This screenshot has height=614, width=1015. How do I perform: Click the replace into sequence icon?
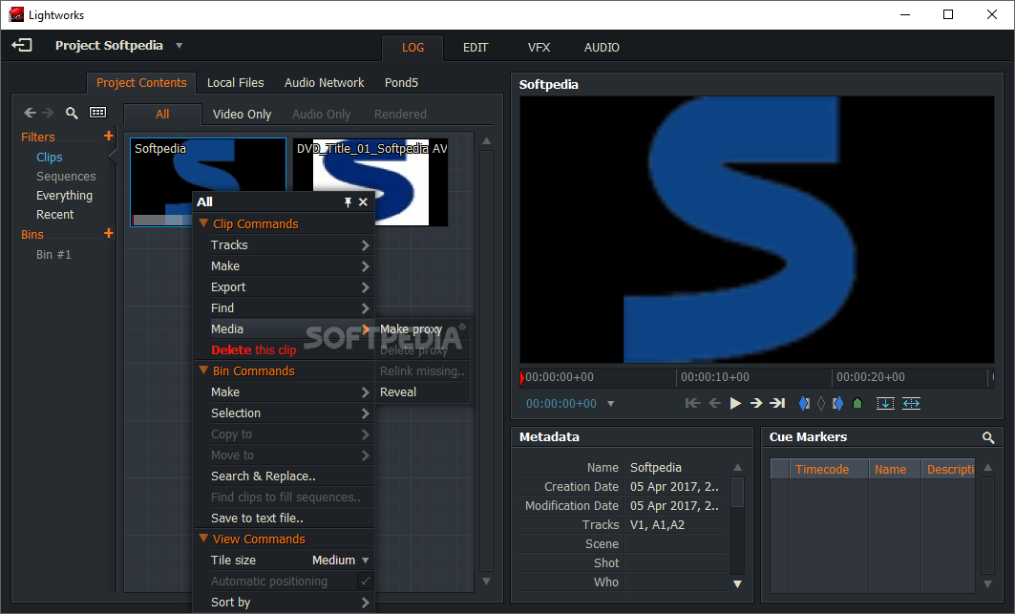(x=911, y=404)
